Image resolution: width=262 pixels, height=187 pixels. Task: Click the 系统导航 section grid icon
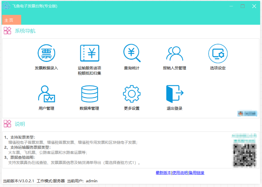coord(7,31)
